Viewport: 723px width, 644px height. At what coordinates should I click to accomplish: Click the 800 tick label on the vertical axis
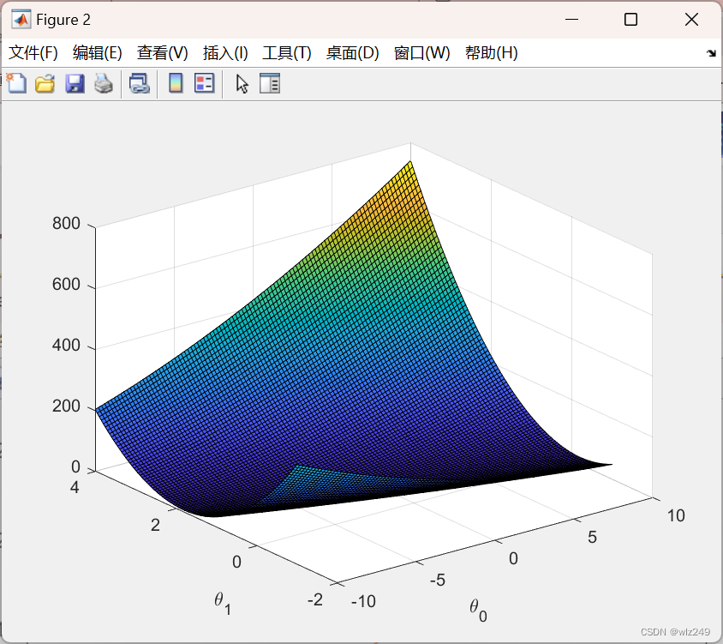pyautogui.click(x=67, y=224)
